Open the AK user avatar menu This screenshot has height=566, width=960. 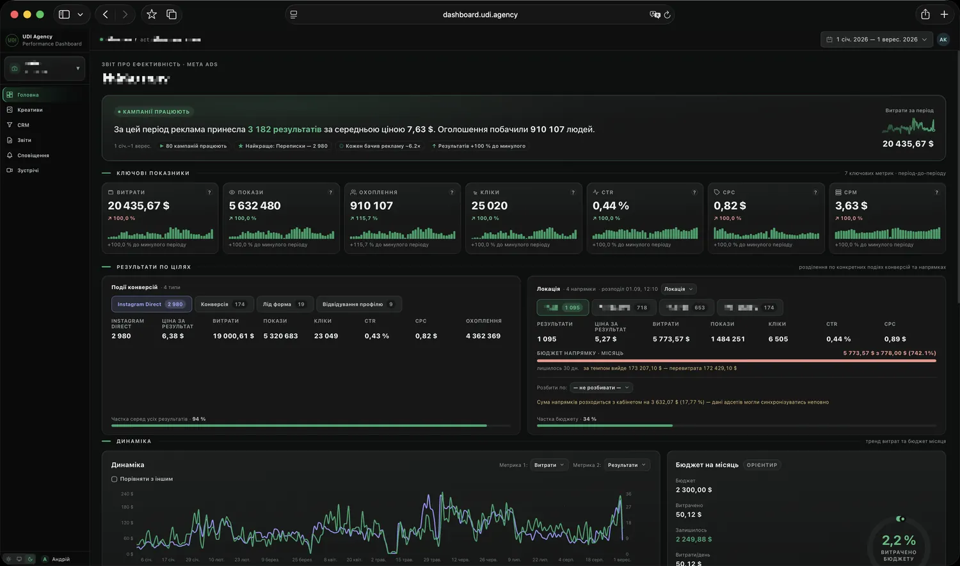click(943, 40)
